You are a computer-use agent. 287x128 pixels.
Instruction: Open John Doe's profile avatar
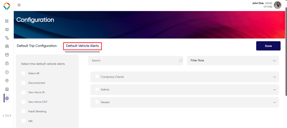point(277,5)
